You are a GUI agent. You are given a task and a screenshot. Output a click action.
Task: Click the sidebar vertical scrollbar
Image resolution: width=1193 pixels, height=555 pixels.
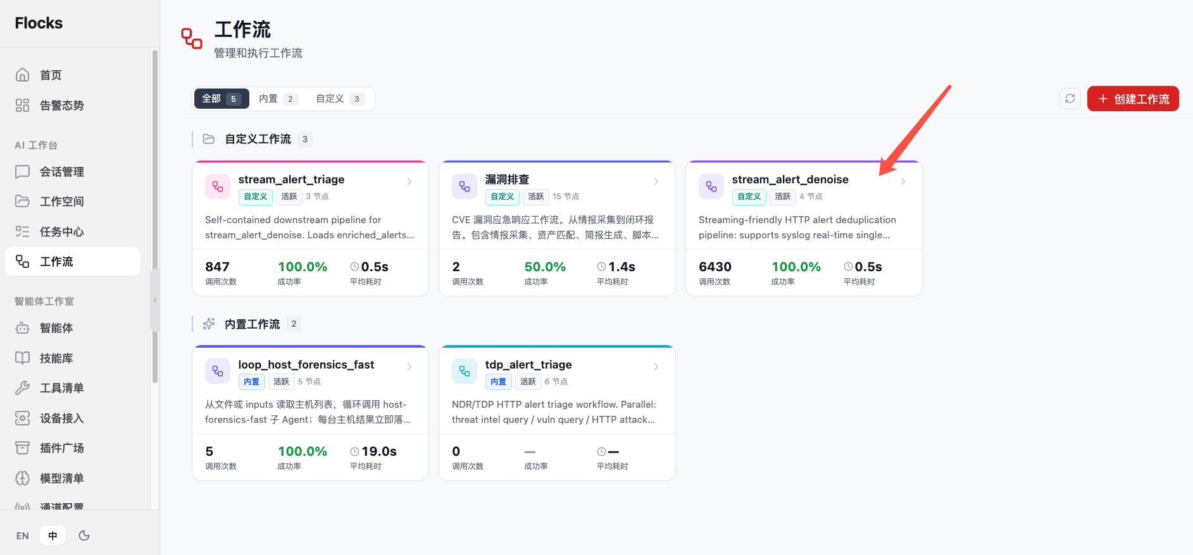tap(155, 217)
